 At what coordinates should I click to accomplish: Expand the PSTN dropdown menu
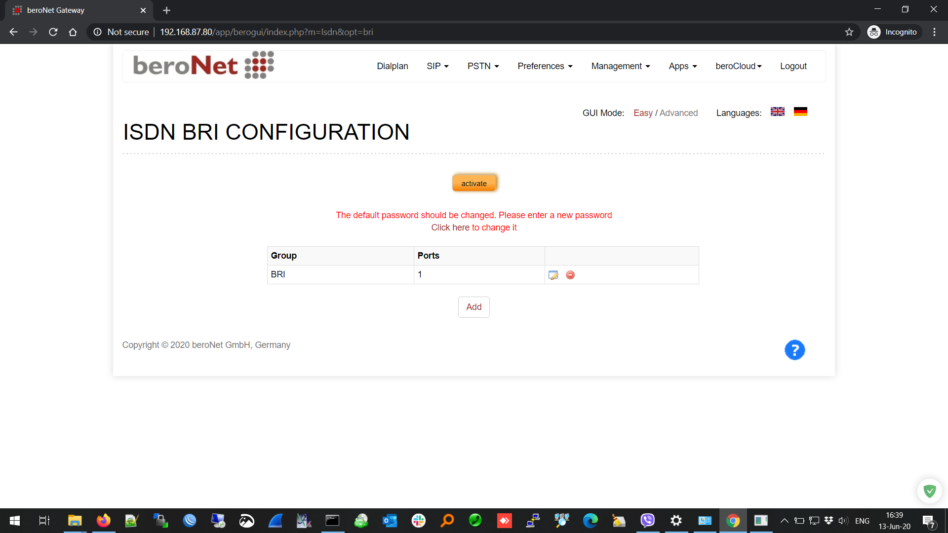(x=483, y=66)
